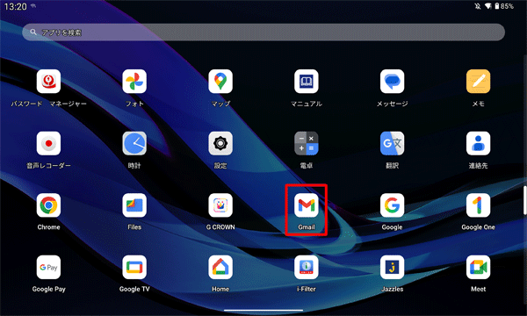
Task: Tap the bottom navigation gesture bar
Action: pyautogui.click(x=263, y=310)
